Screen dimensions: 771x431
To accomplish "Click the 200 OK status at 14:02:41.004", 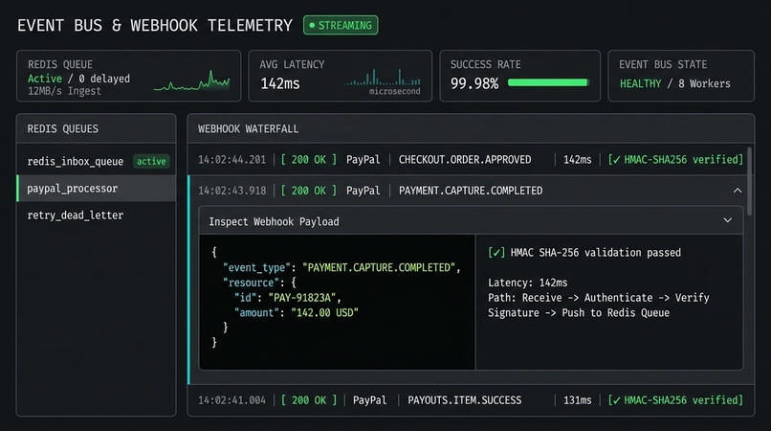I will tap(309, 400).
